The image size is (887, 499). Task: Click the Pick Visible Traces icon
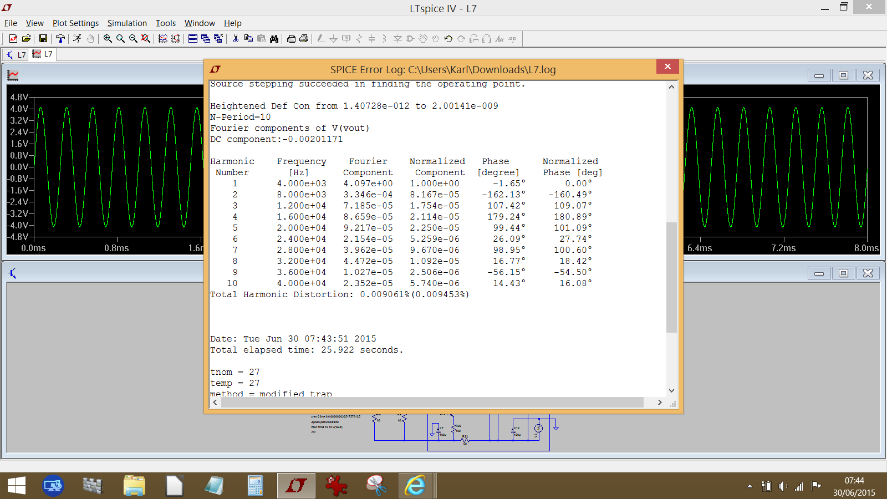pos(163,39)
